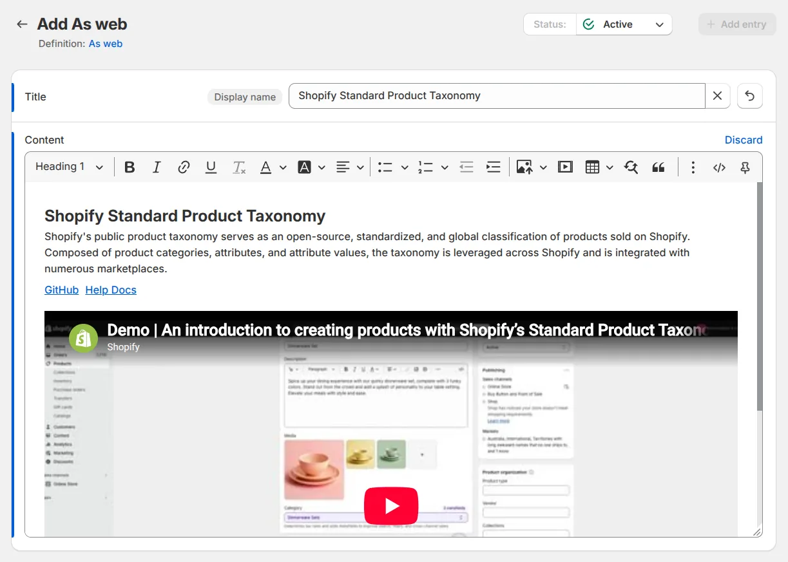Open the GitHub link
Viewport: 788px width, 562px height.
[x=61, y=290]
